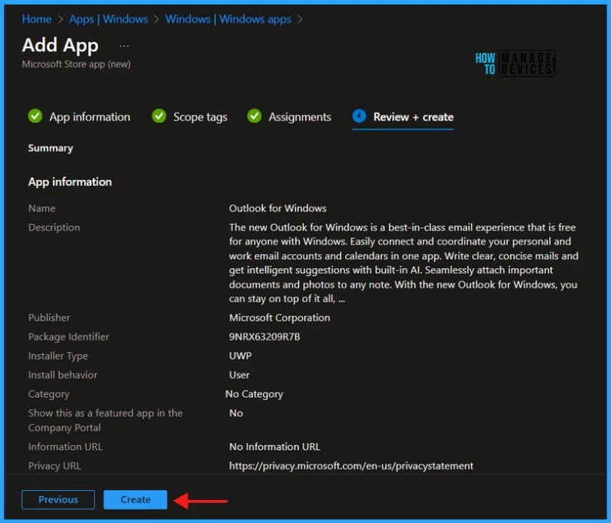Click the Microsoft Corporation publisher value
Screen dimensions: 611x523
[280, 318]
